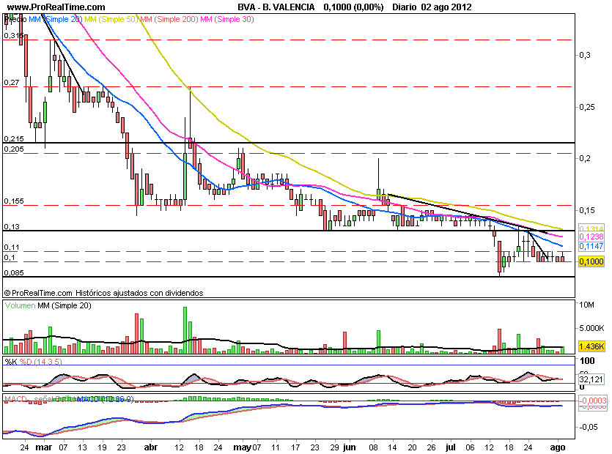The image size is (612, 454).
Task: Click the -0,0003 MACD value tag
Action: pyautogui.click(x=591, y=401)
